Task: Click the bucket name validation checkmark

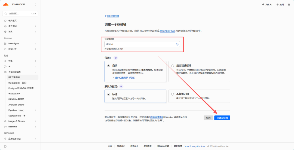Action: (177, 44)
